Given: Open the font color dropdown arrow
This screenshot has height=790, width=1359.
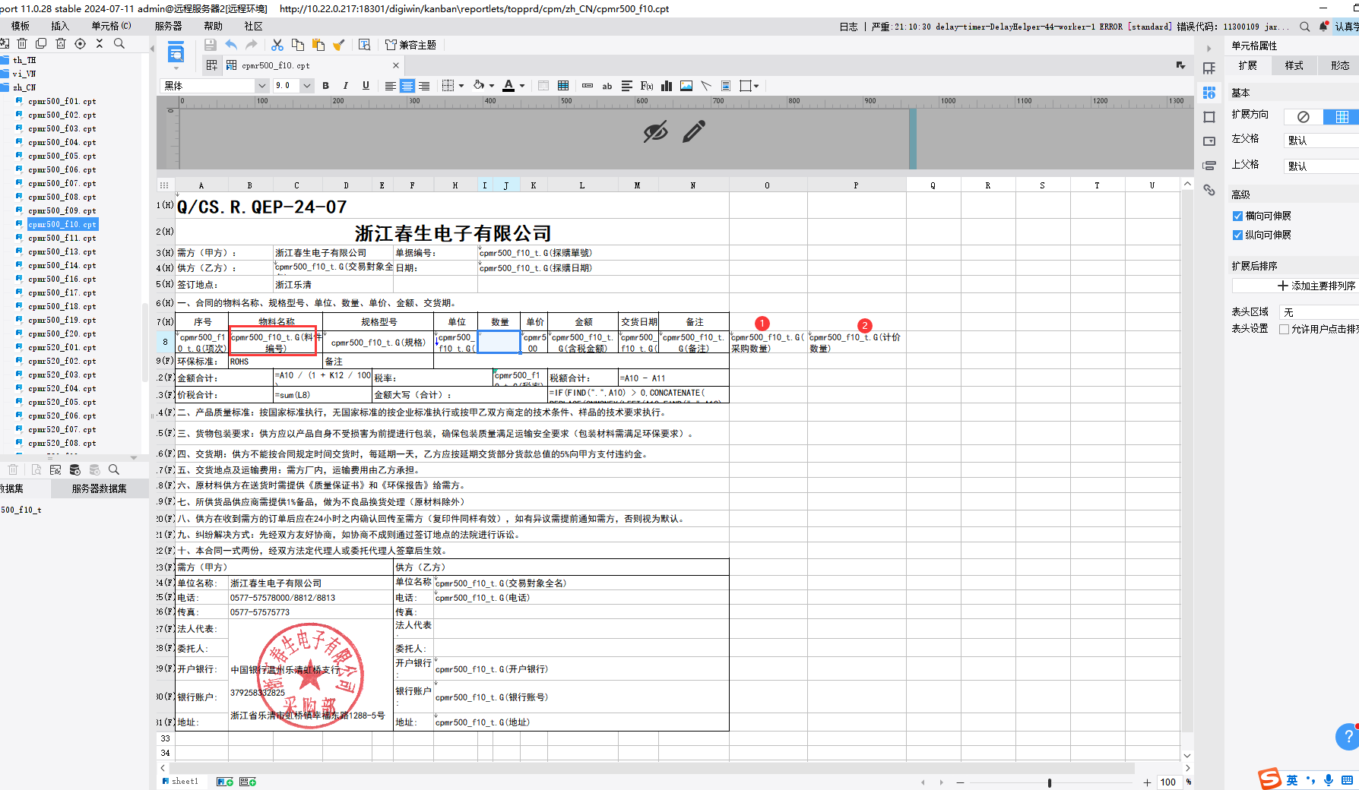Looking at the screenshot, I should (x=522, y=86).
